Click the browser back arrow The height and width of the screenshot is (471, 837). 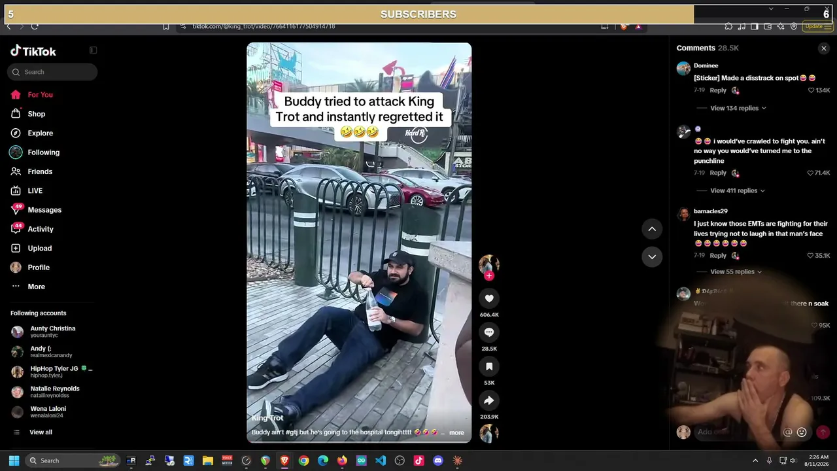tap(9, 27)
